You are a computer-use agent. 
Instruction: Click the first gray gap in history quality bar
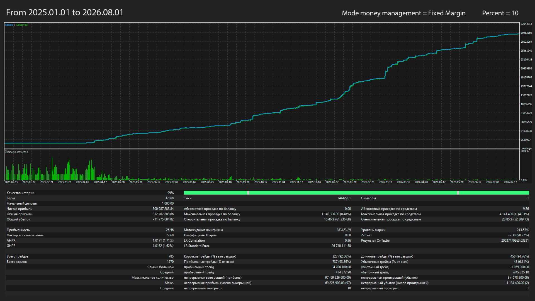tap(248, 193)
